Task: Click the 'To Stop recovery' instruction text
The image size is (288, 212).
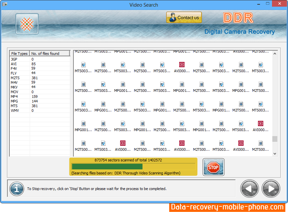Action: (97, 189)
